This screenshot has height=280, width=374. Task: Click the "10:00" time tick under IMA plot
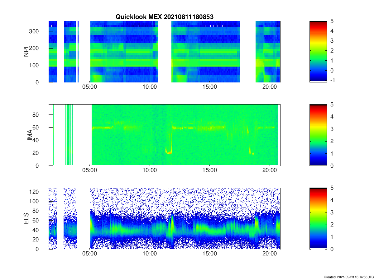pos(150,171)
